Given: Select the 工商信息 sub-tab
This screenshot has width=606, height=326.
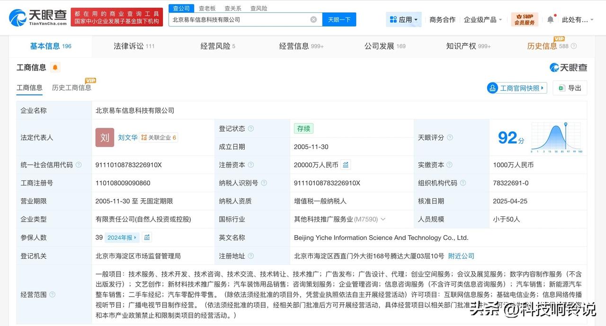Looking at the screenshot, I should pyautogui.click(x=29, y=88).
